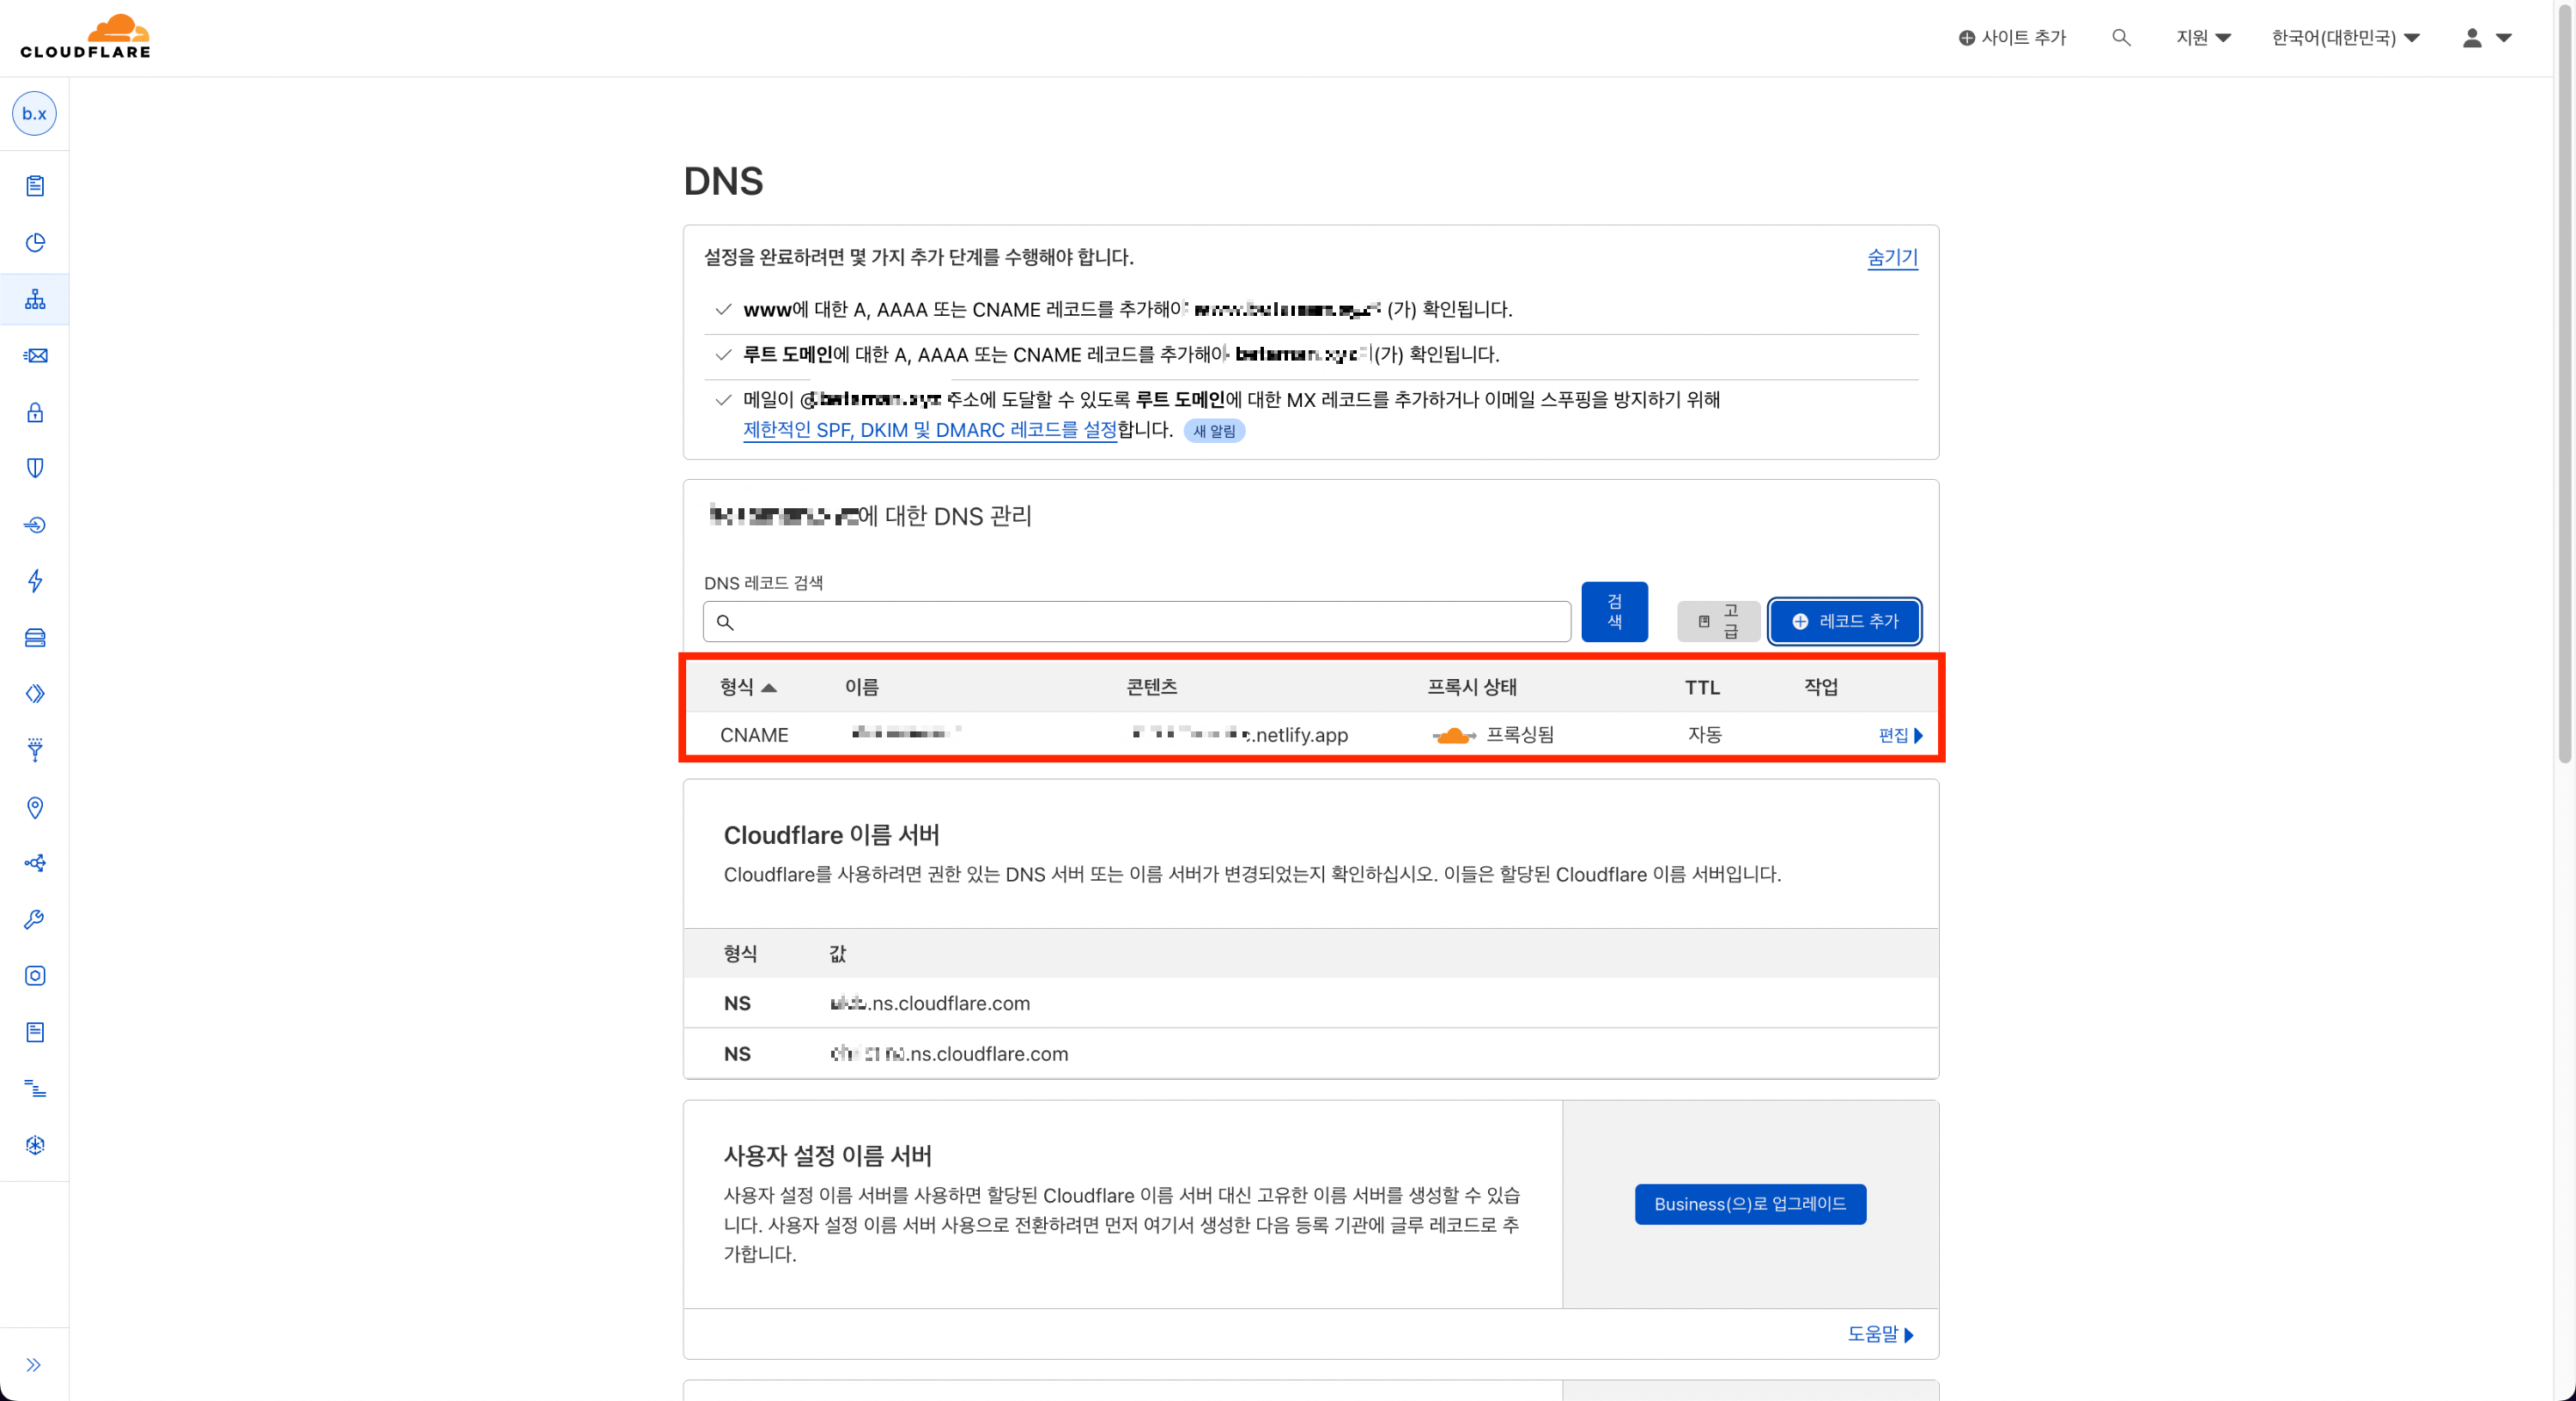The height and width of the screenshot is (1401, 2576).
Task: Click Business(으)로 업그레이드 button
Action: pyautogui.click(x=1749, y=1204)
